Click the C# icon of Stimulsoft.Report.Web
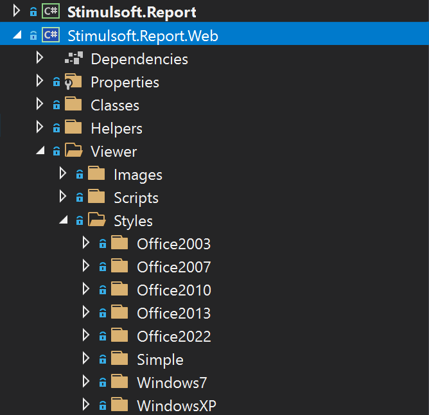429x415 pixels. click(51, 35)
